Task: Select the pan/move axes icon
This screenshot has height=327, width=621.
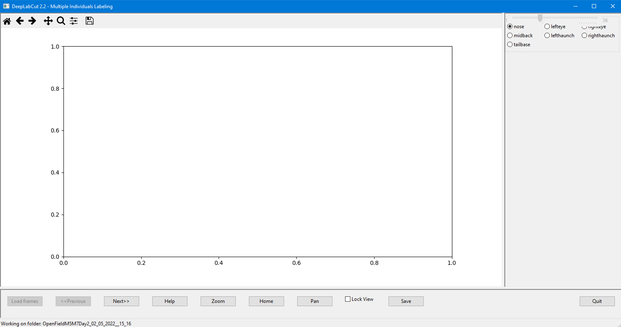Action: point(48,20)
